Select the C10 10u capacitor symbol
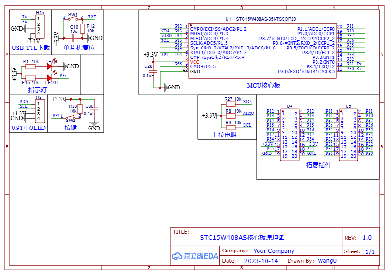Viewport: 389px width, 275px height. pos(73,38)
